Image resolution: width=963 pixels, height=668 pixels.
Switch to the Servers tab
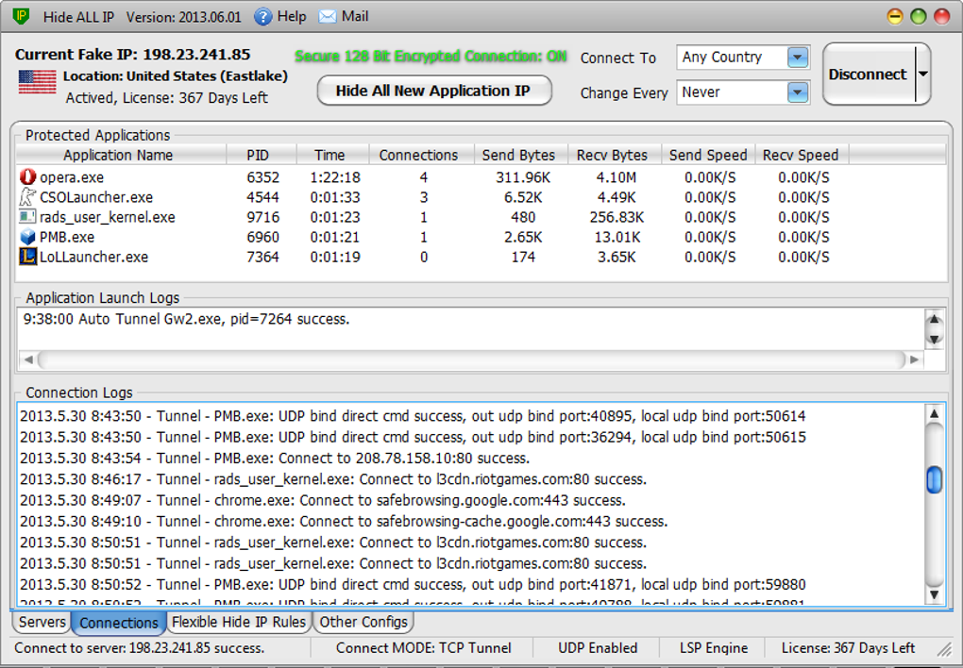coord(42,622)
